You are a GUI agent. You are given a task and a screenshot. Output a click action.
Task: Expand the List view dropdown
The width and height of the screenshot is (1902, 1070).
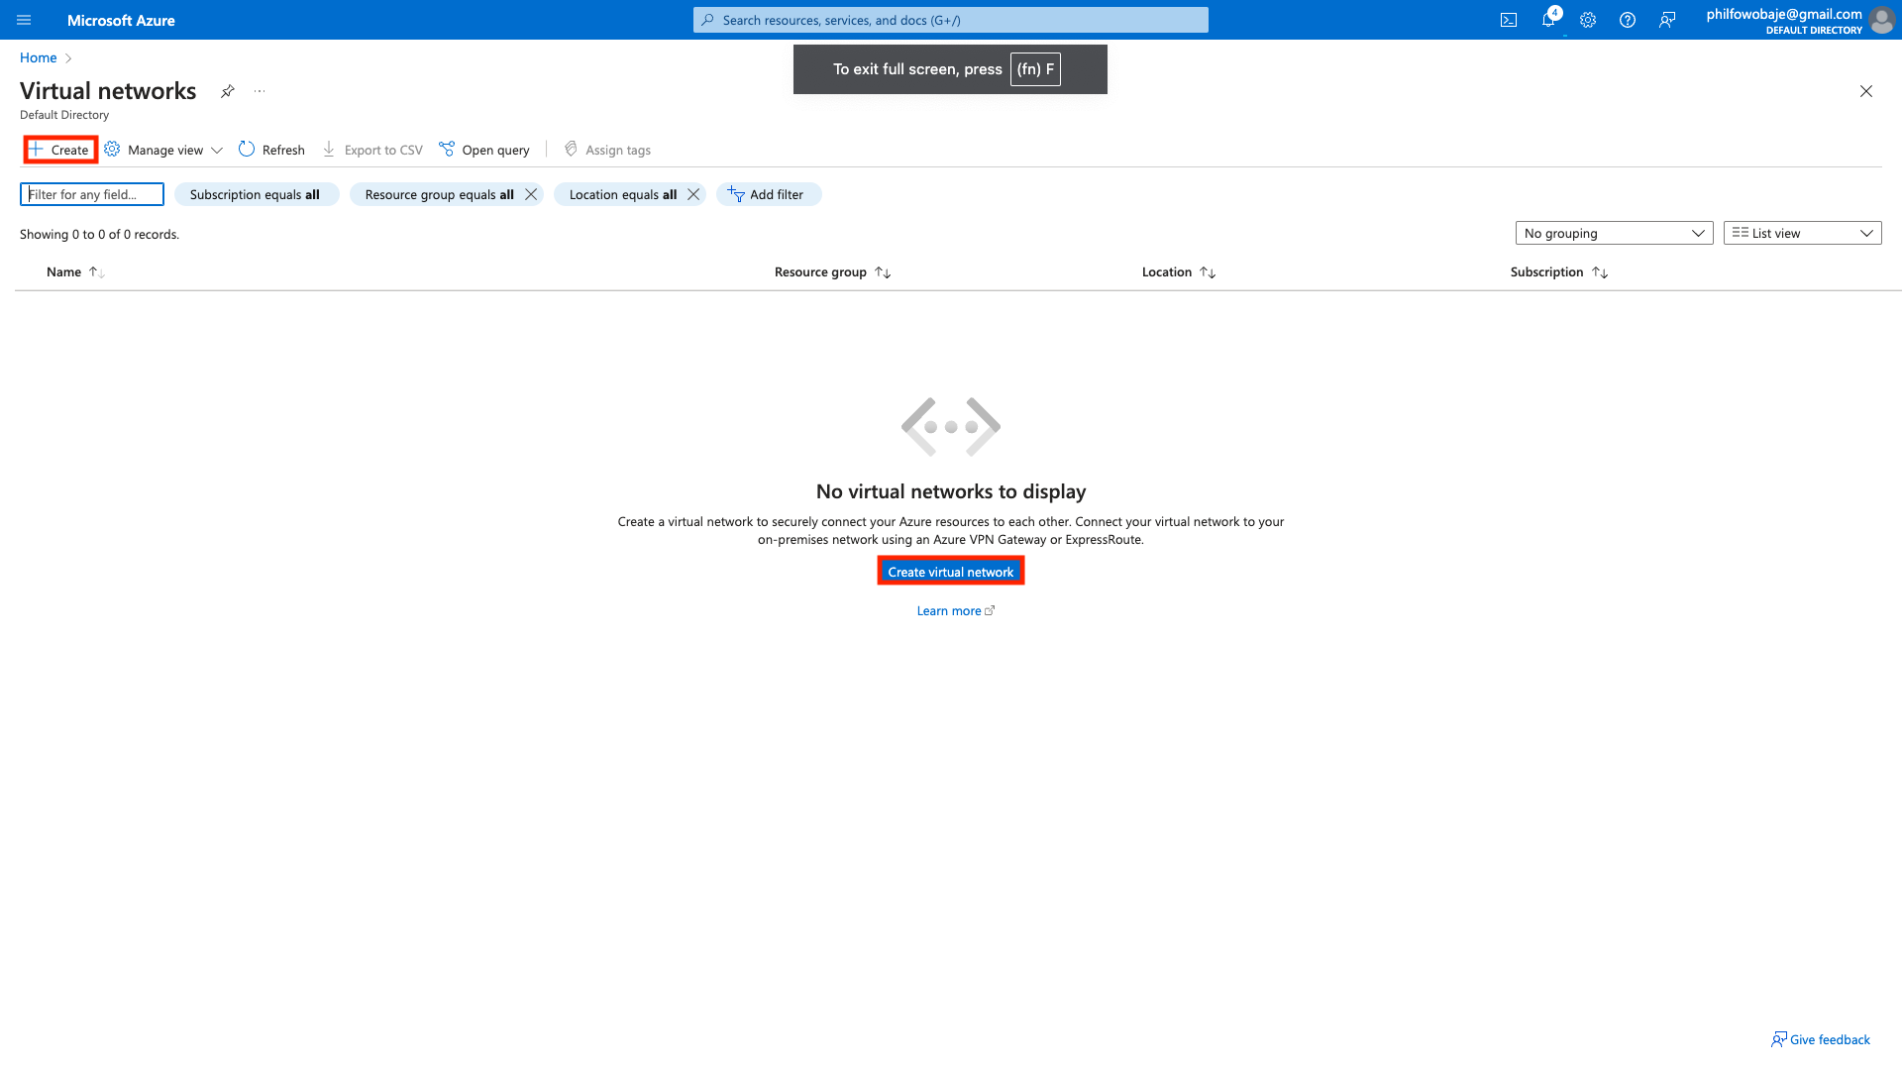1802,233
